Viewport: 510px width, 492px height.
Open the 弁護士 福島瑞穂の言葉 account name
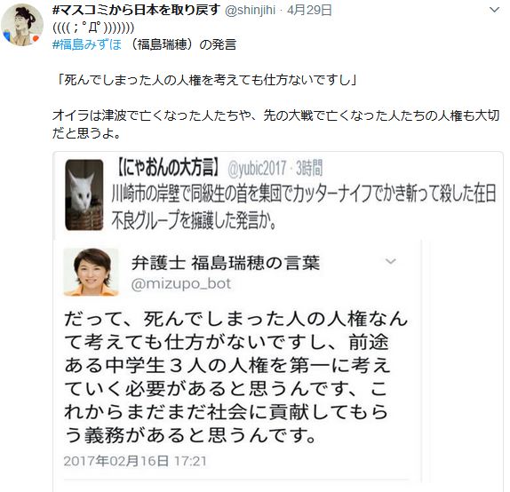click(226, 263)
